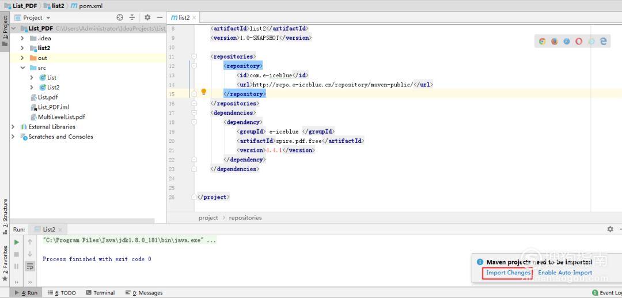Collapse the src folder

(x=22, y=68)
